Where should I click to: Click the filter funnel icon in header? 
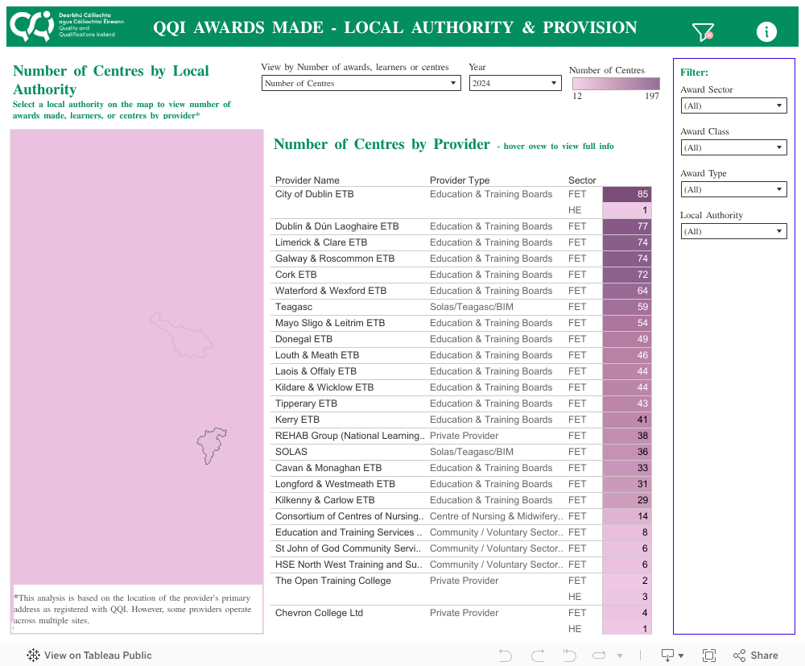(x=703, y=31)
